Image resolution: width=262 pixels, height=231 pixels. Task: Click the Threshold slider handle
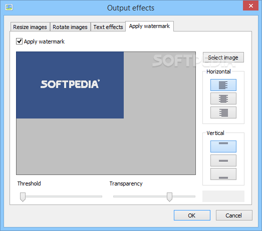point(23,197)
